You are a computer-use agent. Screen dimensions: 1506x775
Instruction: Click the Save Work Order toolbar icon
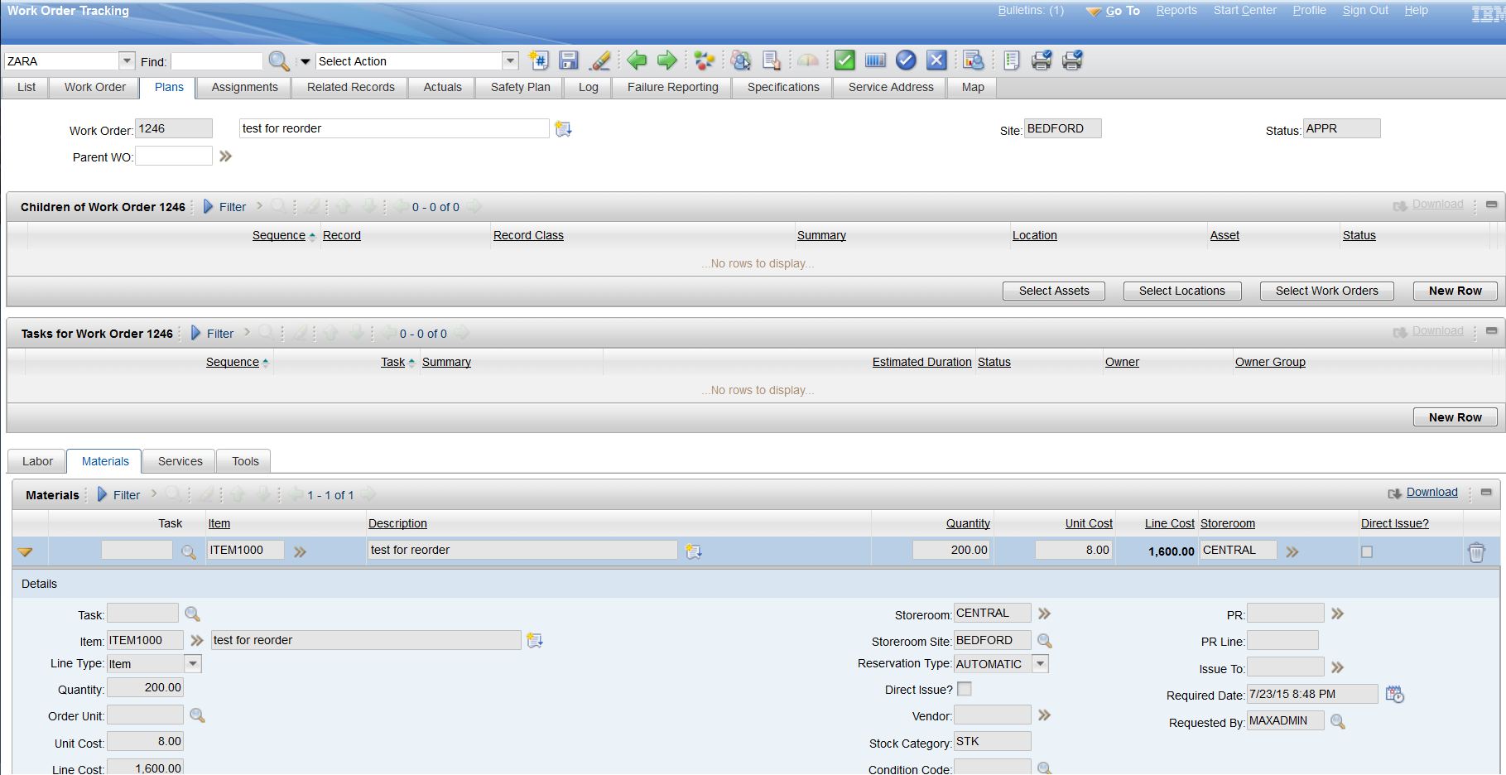point(568,60)
